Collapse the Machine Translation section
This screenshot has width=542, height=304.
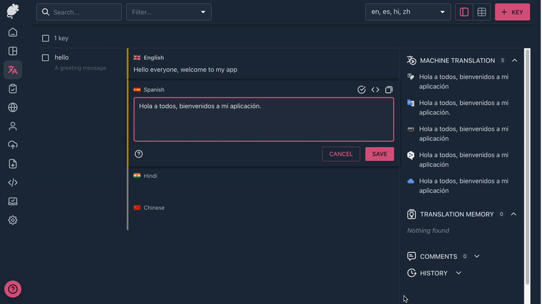(514, 61)
